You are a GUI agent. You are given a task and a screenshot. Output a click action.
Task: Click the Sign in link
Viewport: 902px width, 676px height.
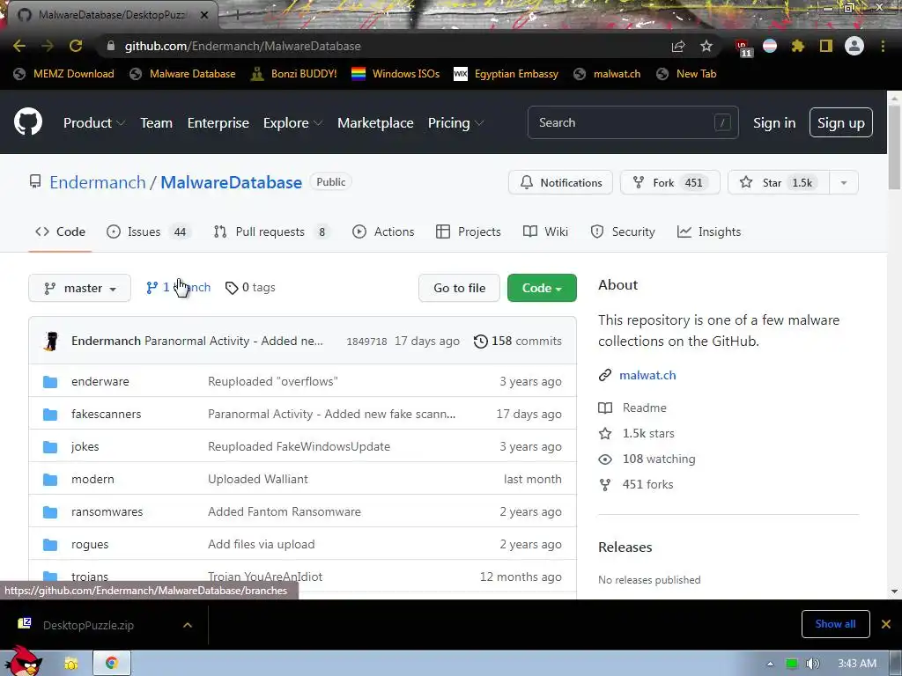774,123
